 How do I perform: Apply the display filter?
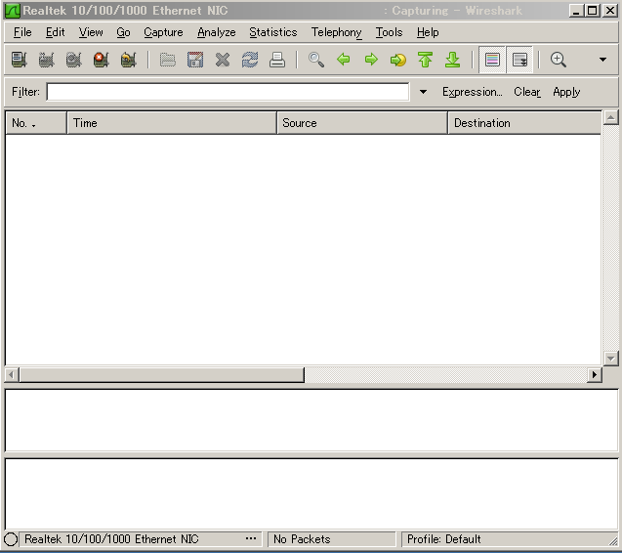pos(566,92)
